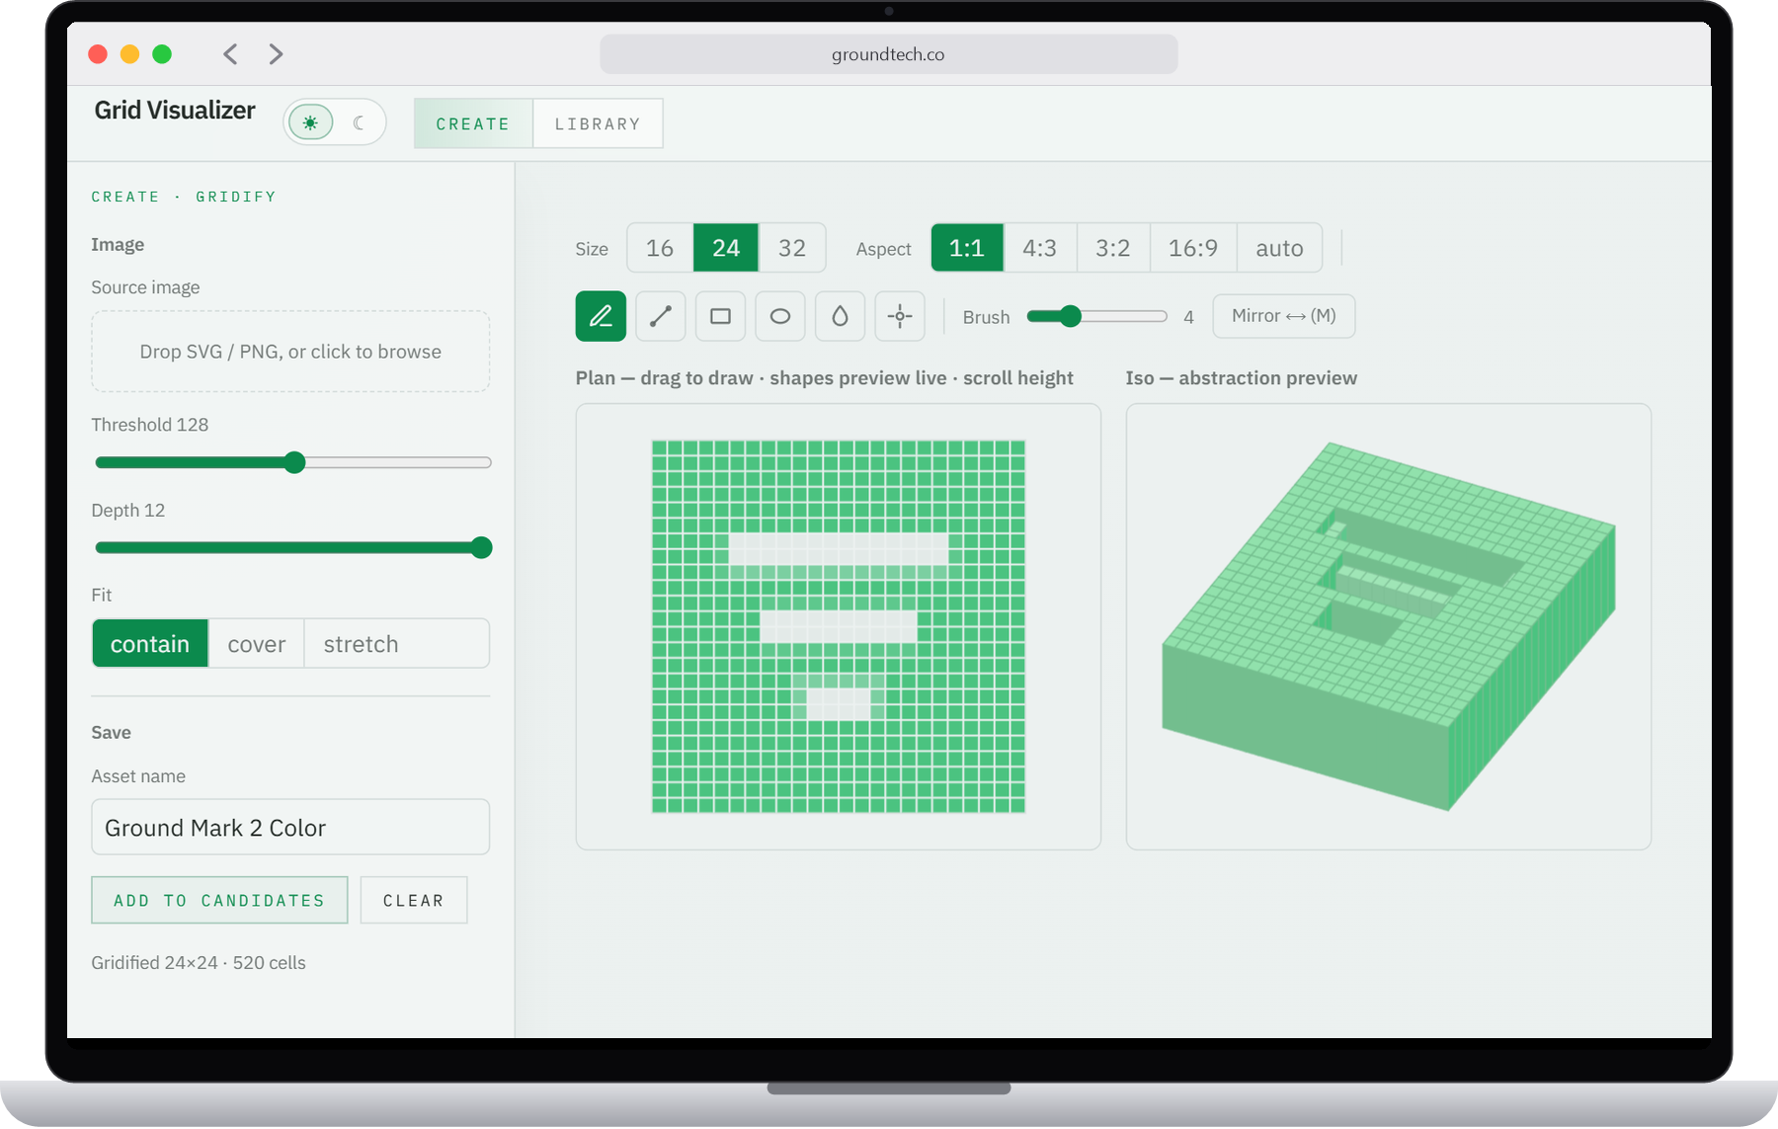Open the Library tab
The height and width of the screenshot is (1129, 1778).
point(598,123)
